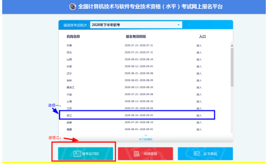Click 进入 link for 上海 row
The width and height of the screenshot is (268, 163).
[199, 102]
